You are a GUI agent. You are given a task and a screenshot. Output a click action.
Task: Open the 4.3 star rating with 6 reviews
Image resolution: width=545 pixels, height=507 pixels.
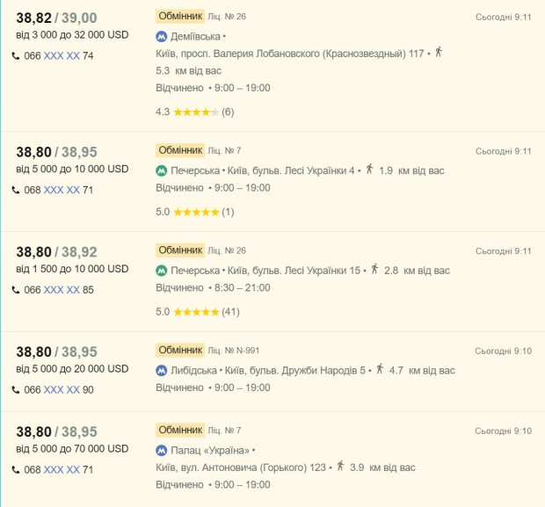coord(194,112)
